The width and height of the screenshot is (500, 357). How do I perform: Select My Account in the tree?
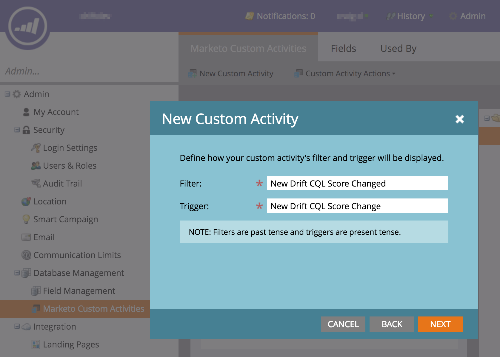coord(56,112)
